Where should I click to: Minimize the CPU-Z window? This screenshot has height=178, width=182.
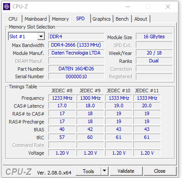(x=128, y=7)
